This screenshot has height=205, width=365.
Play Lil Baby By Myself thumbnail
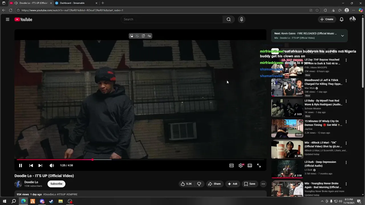(287, 108)
